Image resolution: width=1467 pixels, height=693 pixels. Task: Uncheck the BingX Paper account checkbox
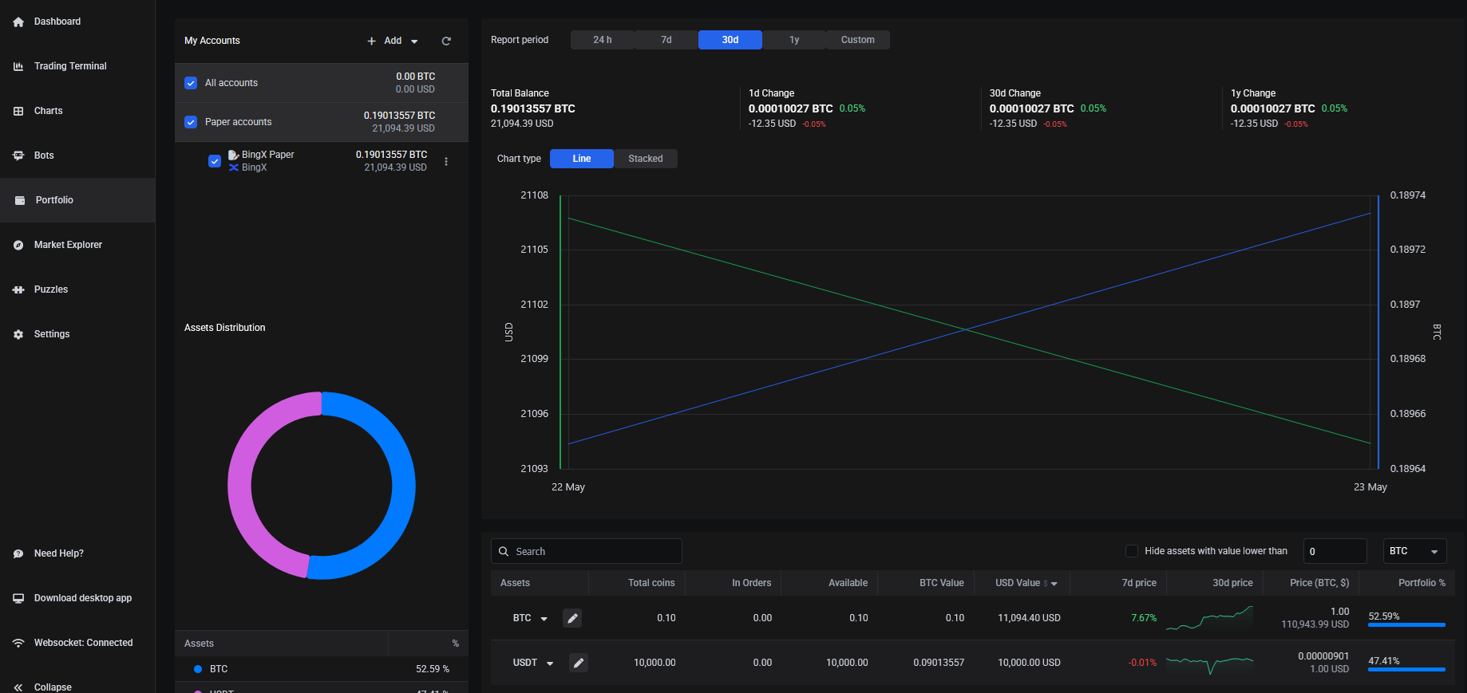215,161
